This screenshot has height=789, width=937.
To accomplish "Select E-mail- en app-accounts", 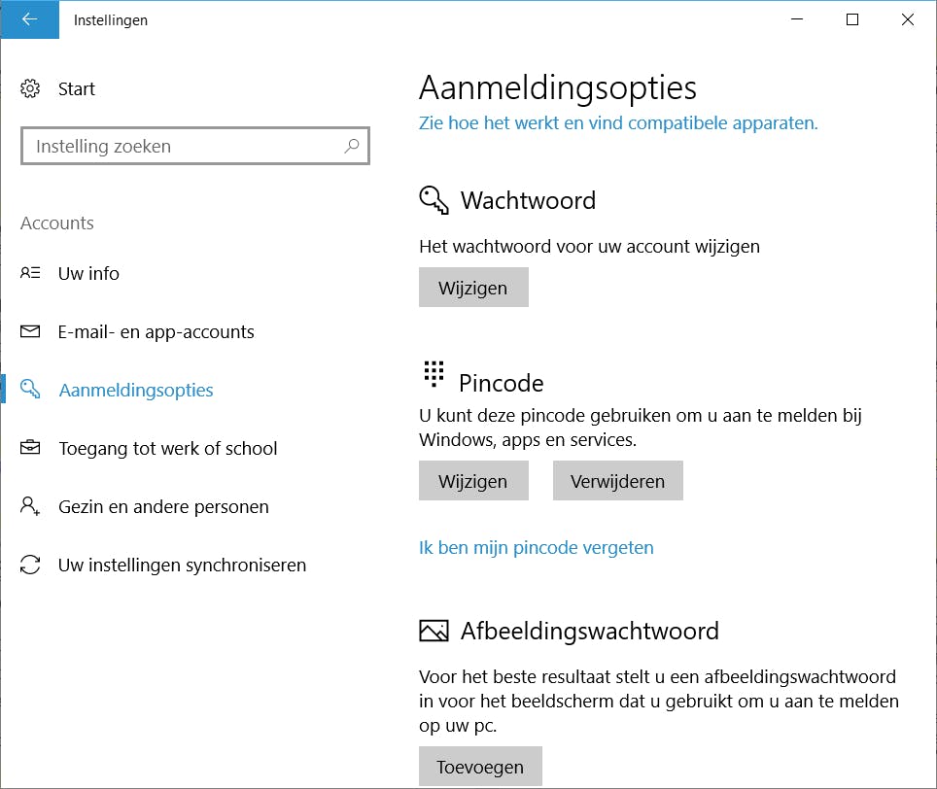I will pos(156,331).
